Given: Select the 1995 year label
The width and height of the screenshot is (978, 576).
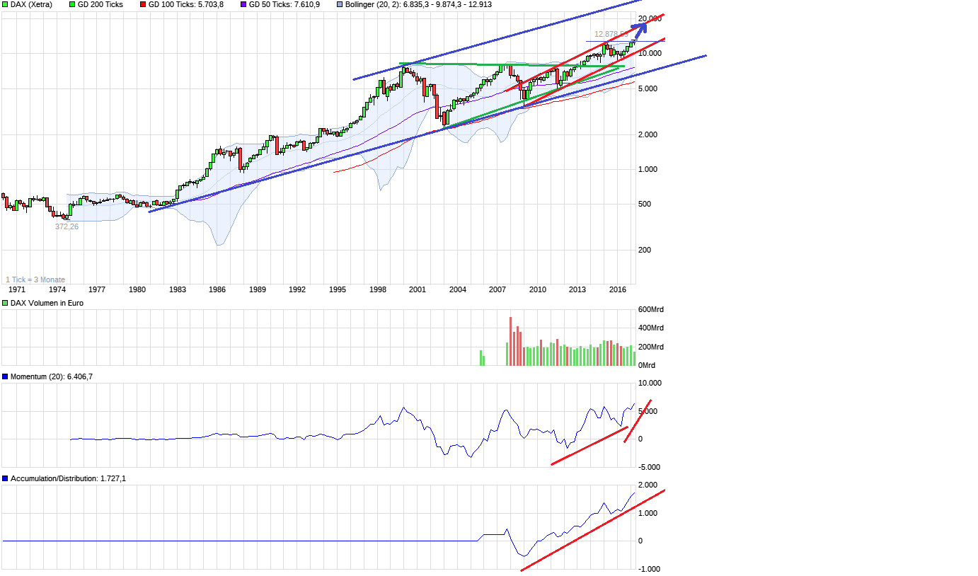Looking at the screenshot, I should coord(338,289).
